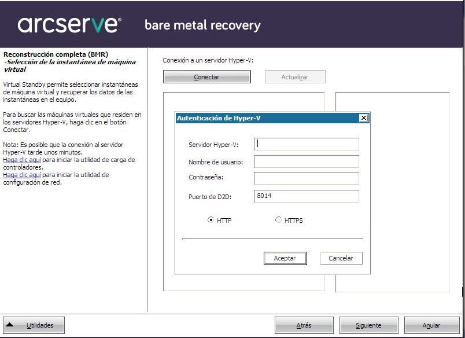Open the driver load utility link
This screenshot has width=465, height=338.
pos(22,160)
